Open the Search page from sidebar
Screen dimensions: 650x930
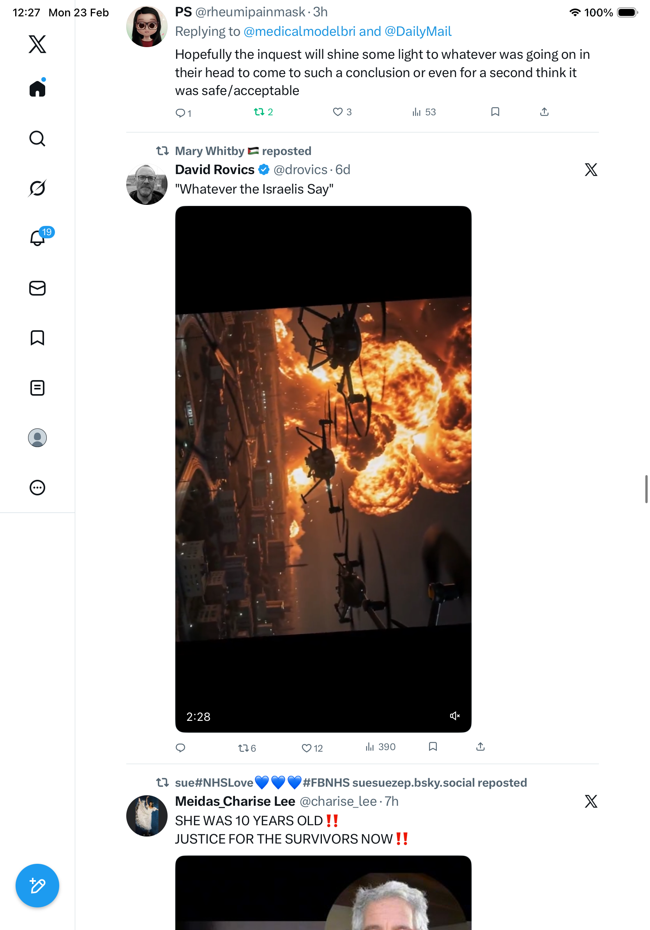(37, 139)
